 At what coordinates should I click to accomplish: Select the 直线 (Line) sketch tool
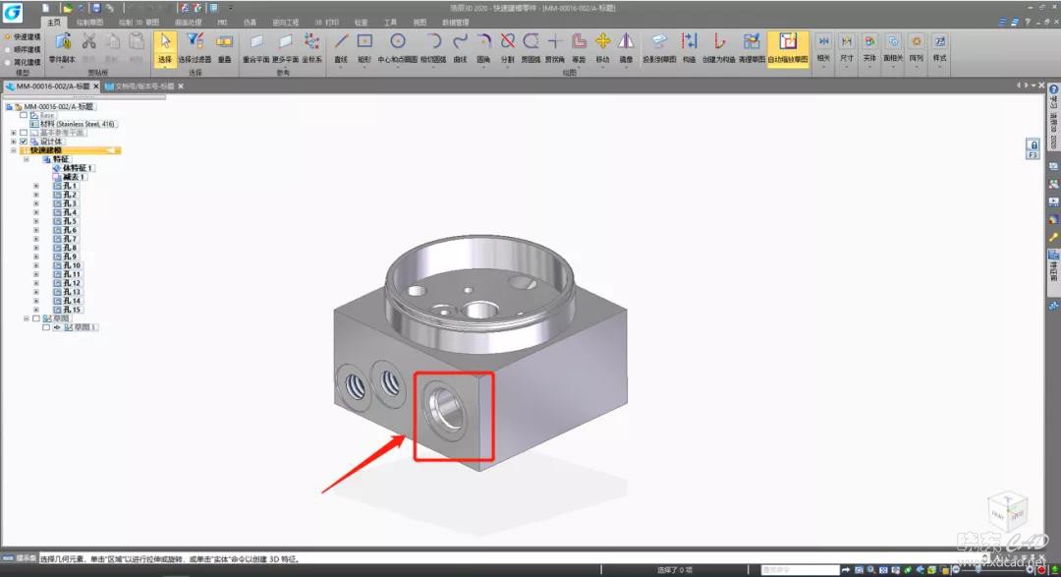(x=341, y=42)
